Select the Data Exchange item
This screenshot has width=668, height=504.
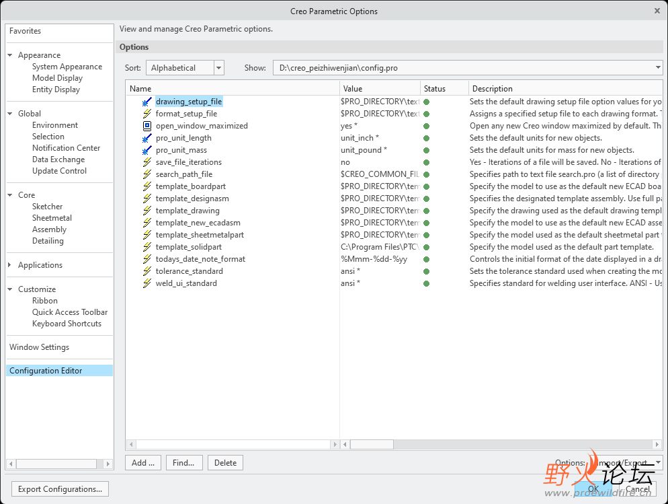[58, 159]
